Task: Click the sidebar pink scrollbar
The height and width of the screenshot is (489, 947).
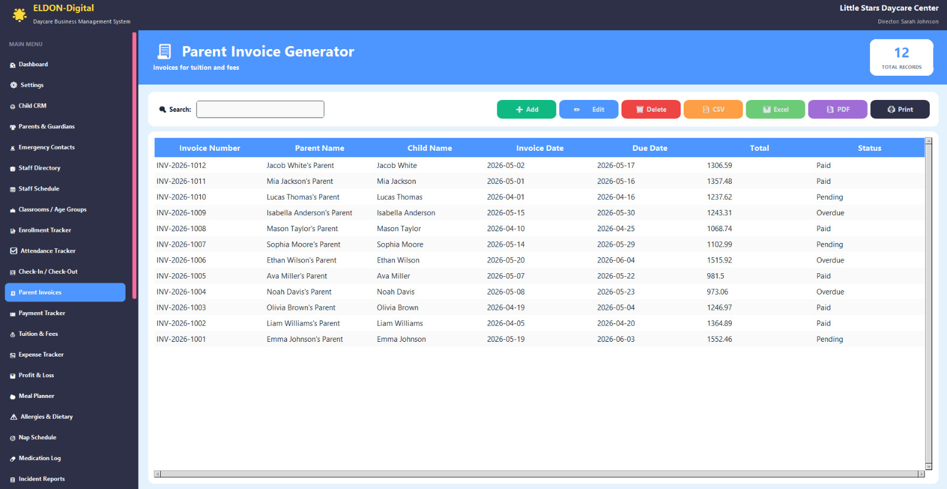Action: coord(134,166)
